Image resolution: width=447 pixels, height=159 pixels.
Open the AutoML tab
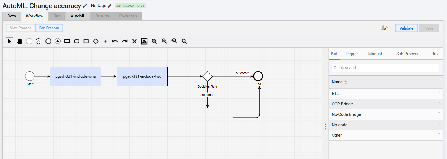point(78,16)
